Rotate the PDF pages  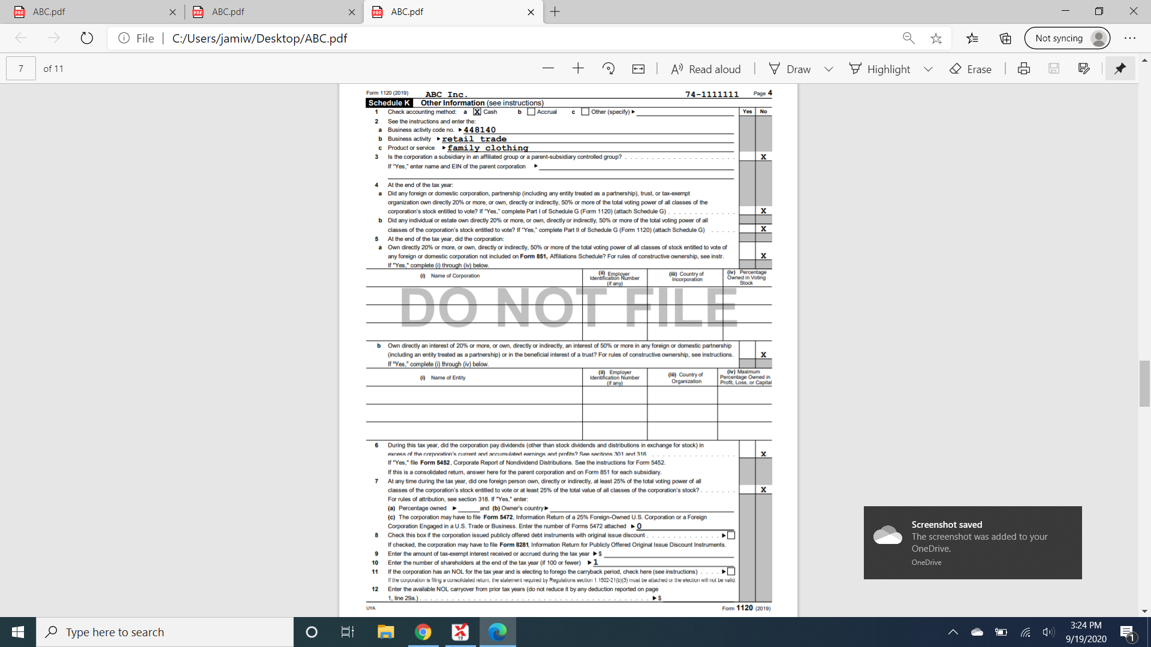[x=608, y=68]
